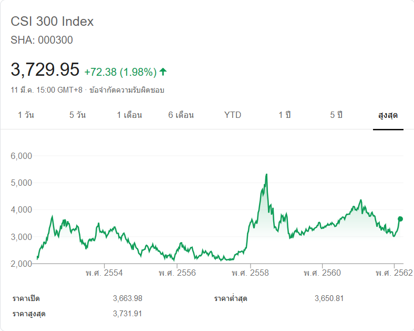Screen dimensions: 414x331
Task: Click the +72.38 (1.98%) change value
Action: (x=120, y=72)
